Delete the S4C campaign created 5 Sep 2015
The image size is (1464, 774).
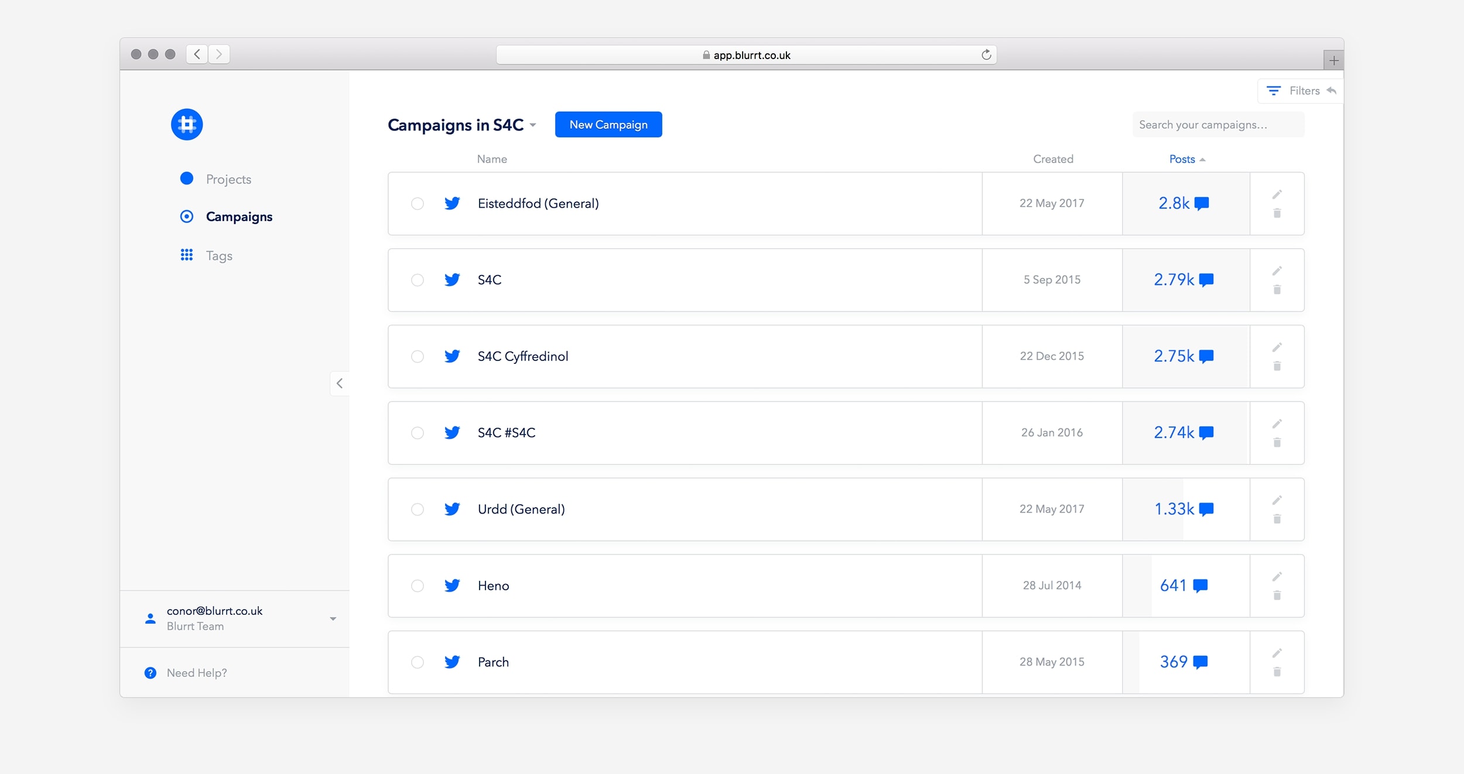pyautogui.click(x=1277, y=290)
